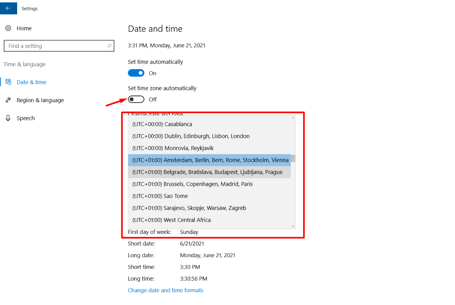This screenshot has width=455, height=305.
Task: Click the Speech microphone icon
Action: [x=8, y=118]
